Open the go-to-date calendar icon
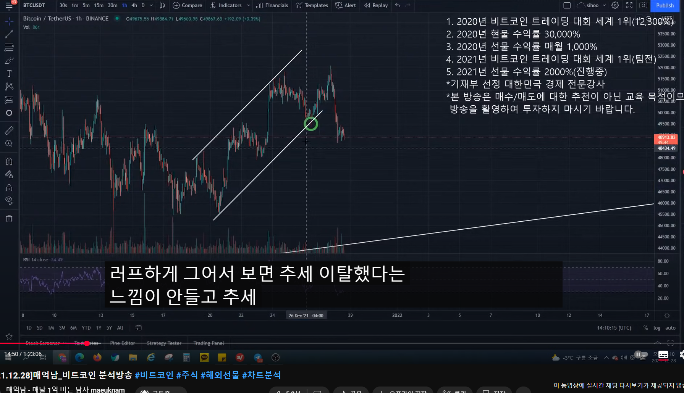The width and height of the screenshot is (684, 393). (139, 328)
